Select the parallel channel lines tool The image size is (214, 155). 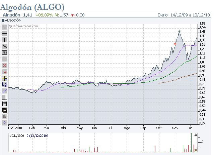click(x=5, y=46)
